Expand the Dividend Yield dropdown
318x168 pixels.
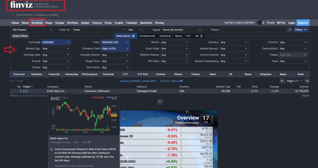[x=115, y=48]
